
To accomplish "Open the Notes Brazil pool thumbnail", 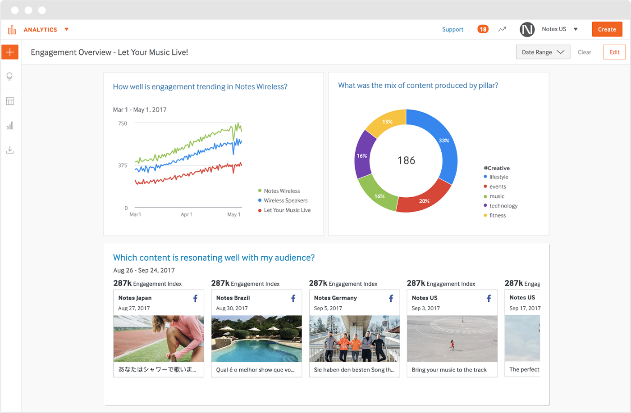I will [256, 339].
